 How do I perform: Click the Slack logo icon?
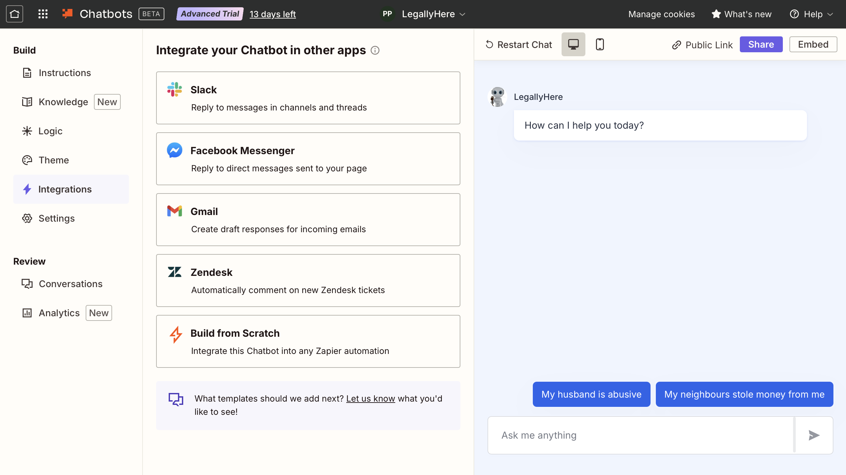174,89
